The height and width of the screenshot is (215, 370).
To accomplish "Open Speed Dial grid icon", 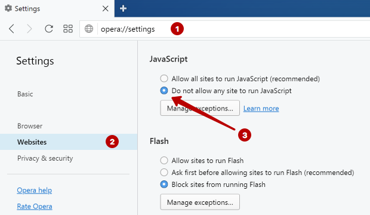I will [x=68, y=29].
